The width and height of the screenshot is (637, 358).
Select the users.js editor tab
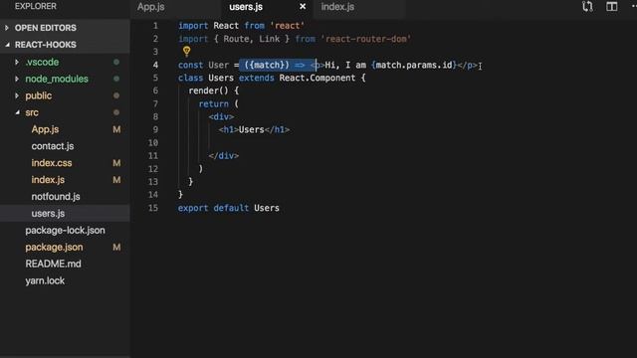coord(246,7)
